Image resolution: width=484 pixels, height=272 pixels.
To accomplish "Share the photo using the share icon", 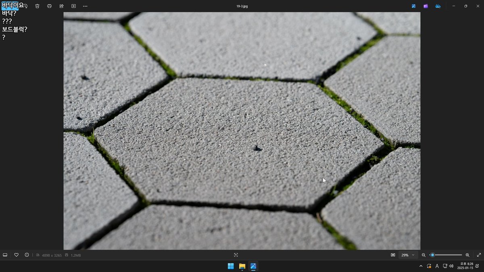I will [x=61, y=6].
